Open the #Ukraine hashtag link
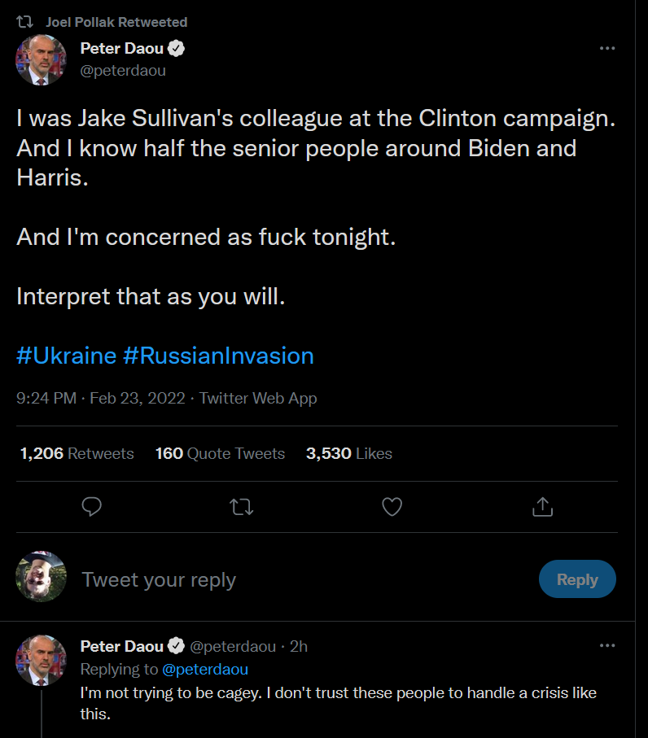 [66, 356]
